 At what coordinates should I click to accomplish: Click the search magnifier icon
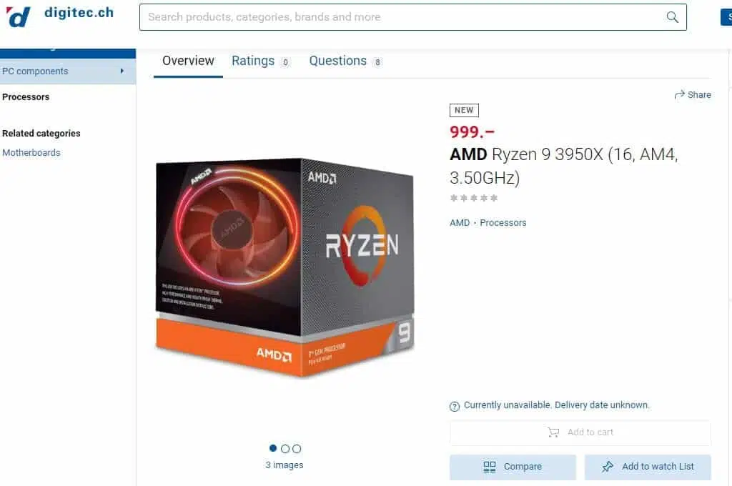(x=672, y=17)
